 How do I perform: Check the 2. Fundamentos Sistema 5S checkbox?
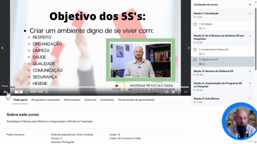[x=195, y=50]
